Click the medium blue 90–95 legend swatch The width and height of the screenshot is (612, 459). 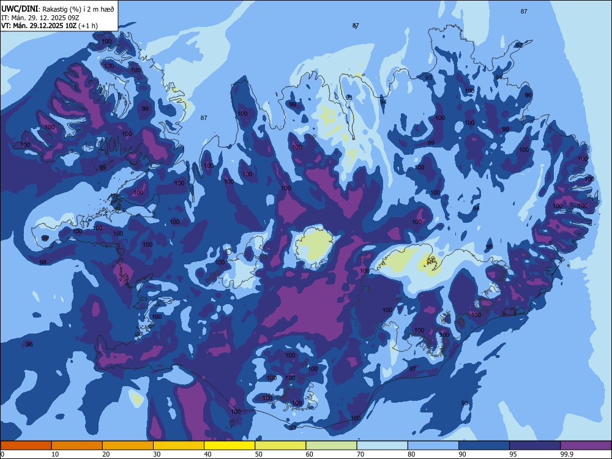pos(484,446)
